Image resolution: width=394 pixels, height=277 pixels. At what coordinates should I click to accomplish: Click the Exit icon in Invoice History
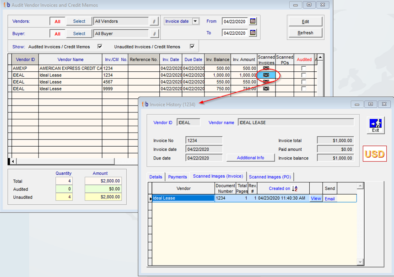coord(375,125)
